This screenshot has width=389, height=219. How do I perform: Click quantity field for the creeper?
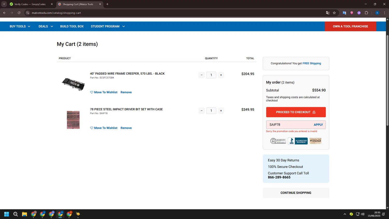[211, 75]
